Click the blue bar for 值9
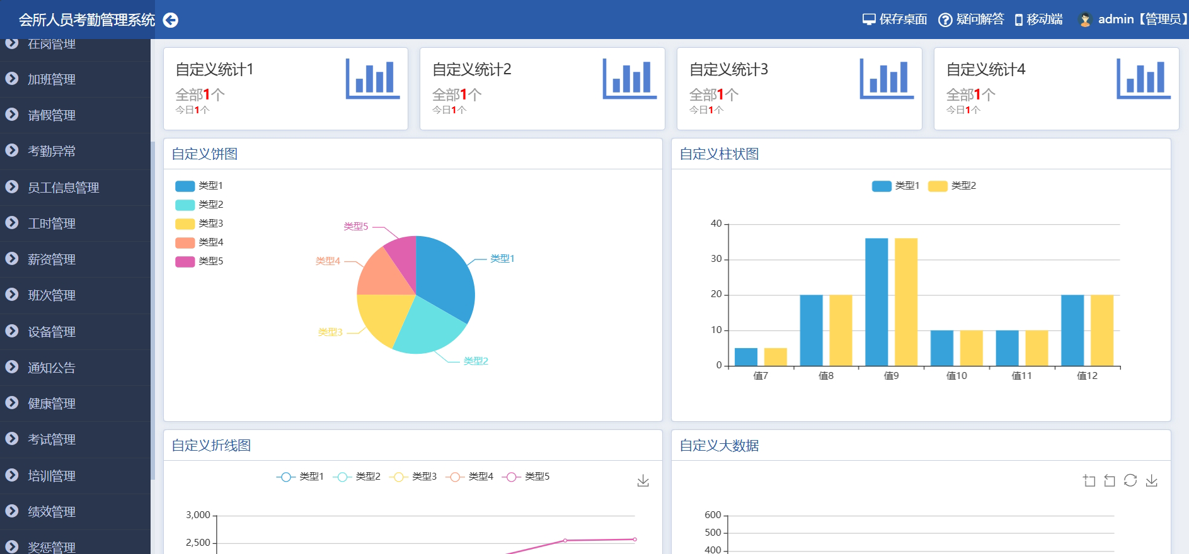 [x=876, y=302]
